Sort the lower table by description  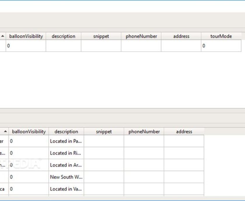[66, 132]
